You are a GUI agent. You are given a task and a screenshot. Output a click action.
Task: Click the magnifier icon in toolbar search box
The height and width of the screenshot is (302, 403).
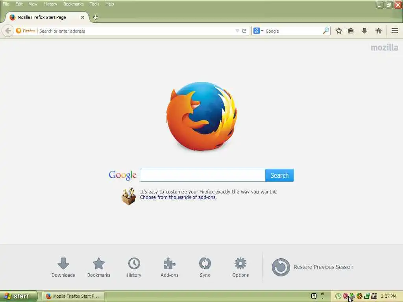coord(326,31)
